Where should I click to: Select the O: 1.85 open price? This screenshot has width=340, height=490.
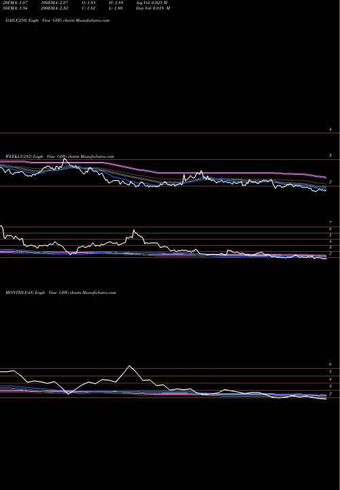point(88,3)
